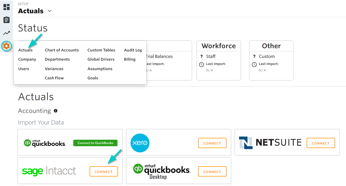Open Custom Tables menu item
Viewport: 346px width, 186px height.
coord(101,50)
